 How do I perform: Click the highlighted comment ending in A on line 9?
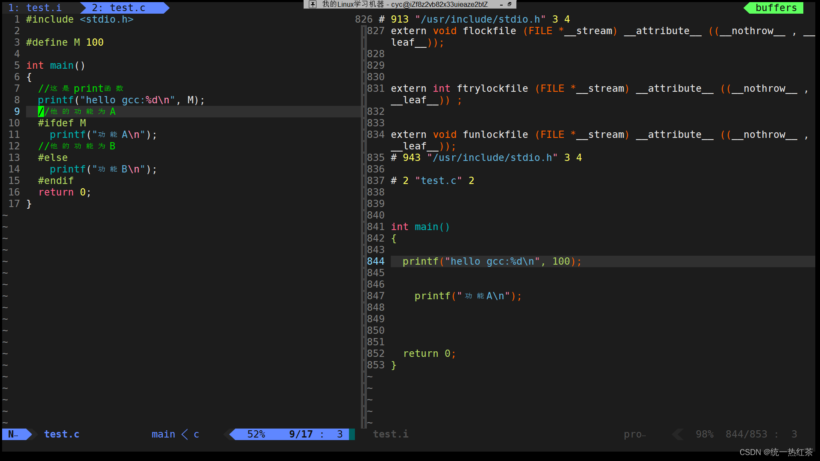(77, 111)
